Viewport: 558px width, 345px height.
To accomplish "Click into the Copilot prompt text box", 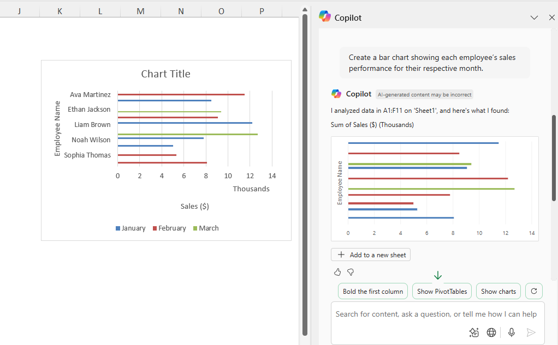I will point(435,314).
